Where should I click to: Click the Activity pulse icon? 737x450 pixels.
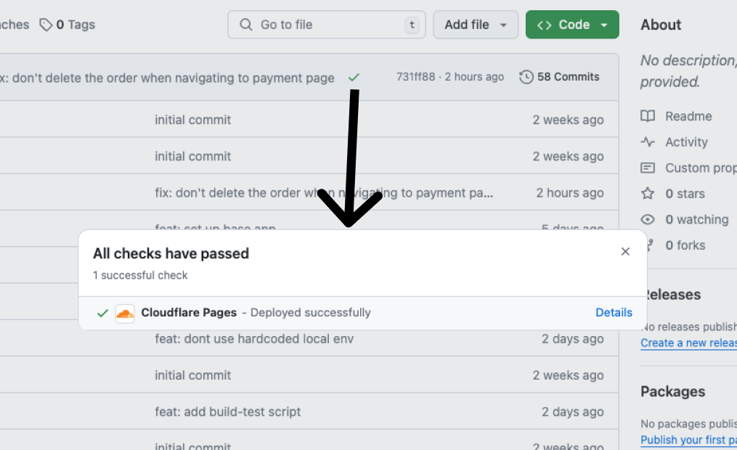click(648, 142)
